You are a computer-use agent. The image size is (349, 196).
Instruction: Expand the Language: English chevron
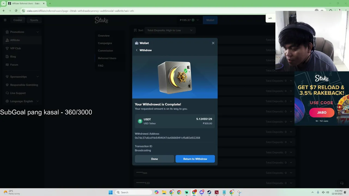[38, 101]
